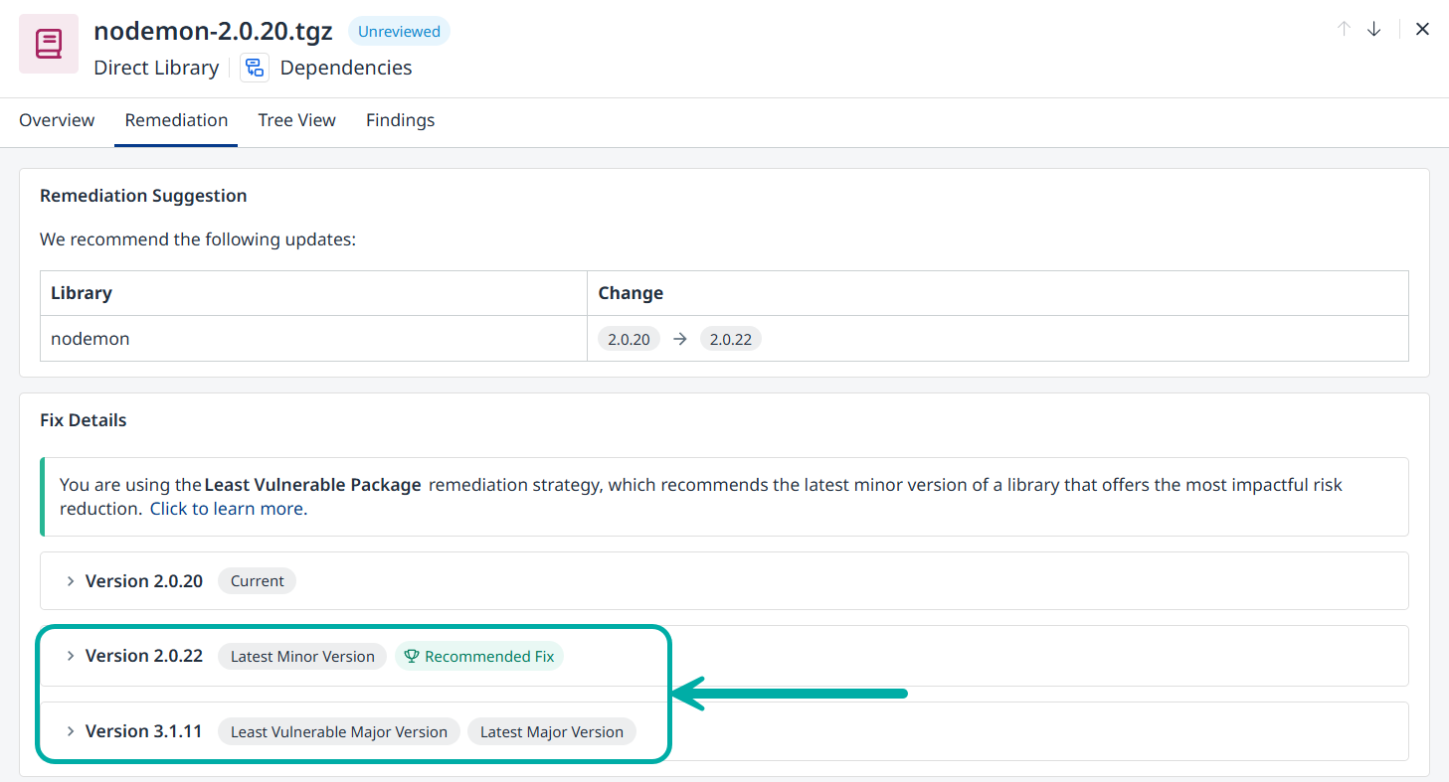Click the trophy icon in Recommended Fix

pos(412,657)
